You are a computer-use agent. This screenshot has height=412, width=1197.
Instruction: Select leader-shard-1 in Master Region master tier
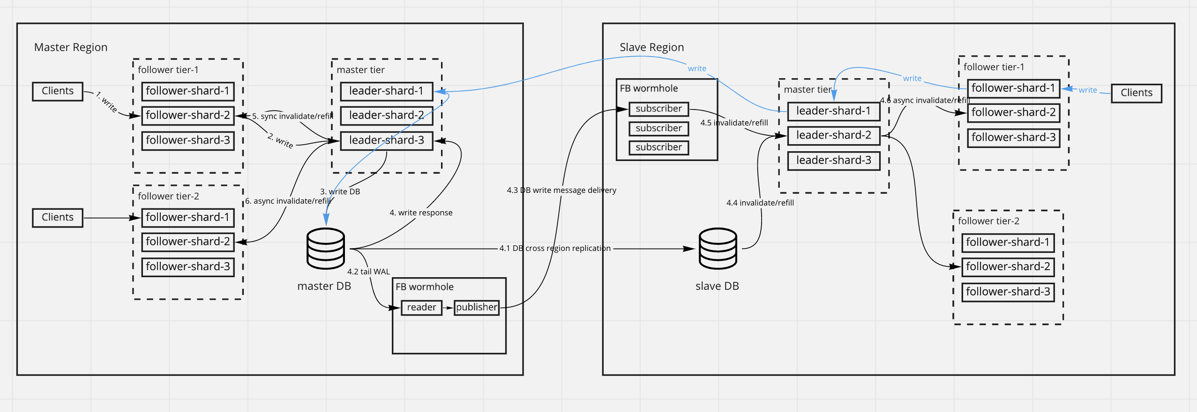tap(386, 91)
